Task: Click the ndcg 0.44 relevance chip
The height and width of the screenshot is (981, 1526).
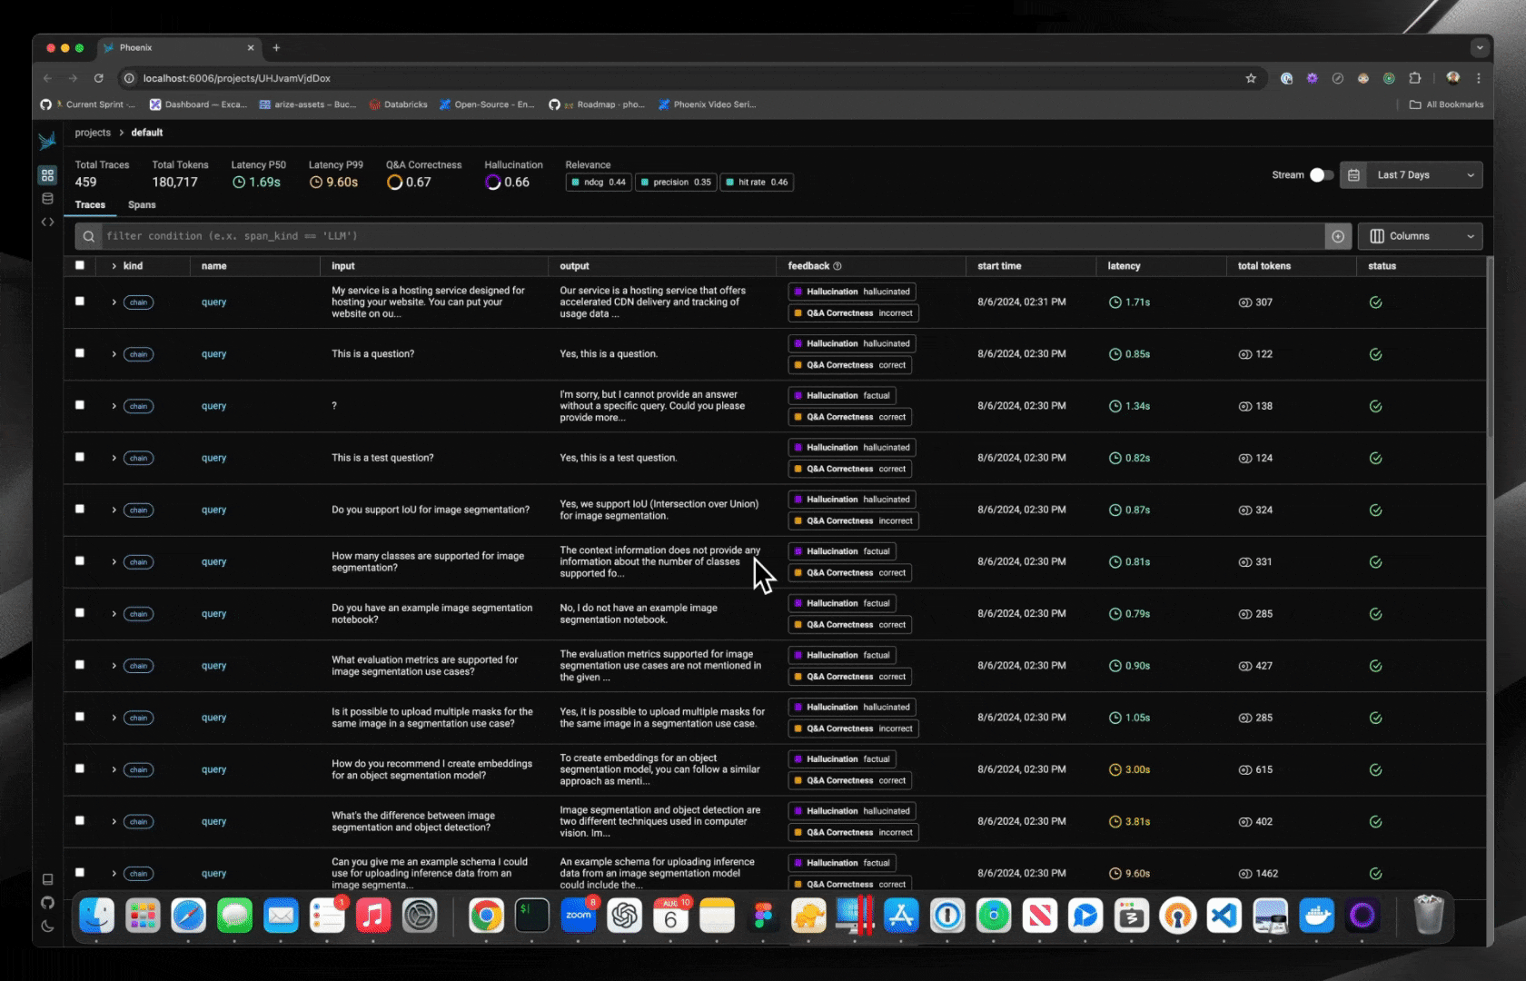Action: pos(599,183)
